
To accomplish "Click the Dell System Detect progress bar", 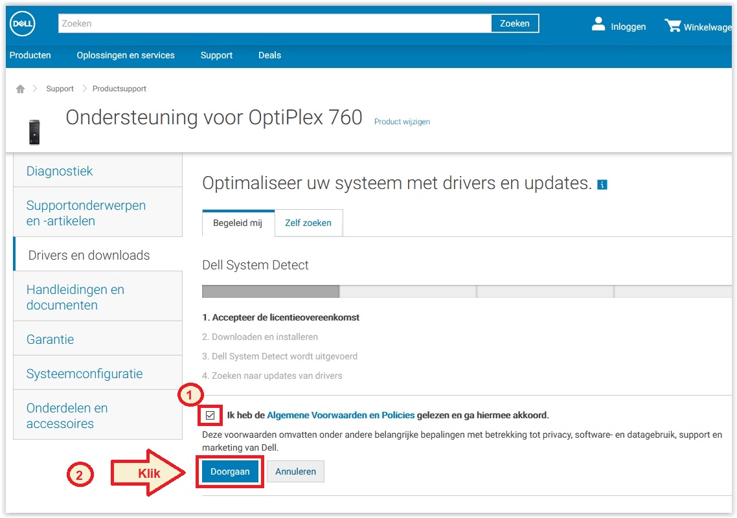I will (467, 291).
